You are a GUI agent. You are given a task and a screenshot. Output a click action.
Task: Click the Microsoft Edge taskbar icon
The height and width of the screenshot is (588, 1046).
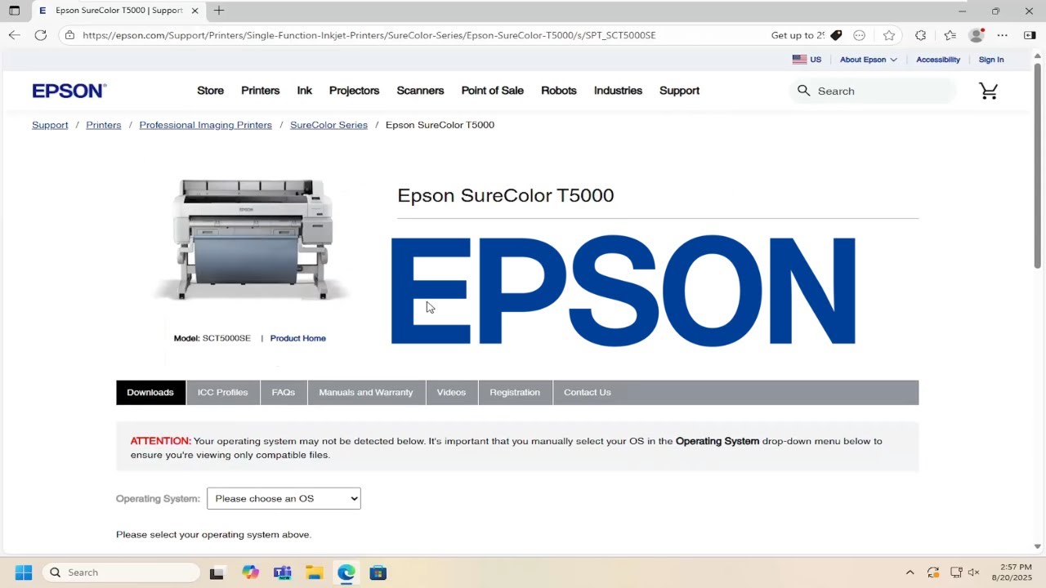coord(346,572)
